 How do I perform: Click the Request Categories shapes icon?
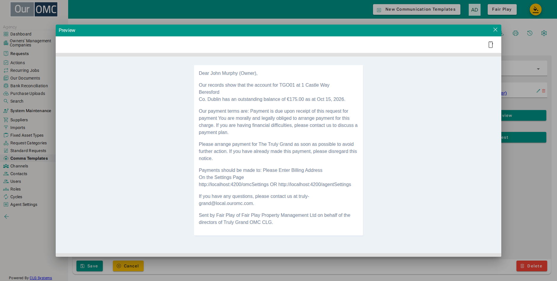pyautogui.click(x=6, y=143)
